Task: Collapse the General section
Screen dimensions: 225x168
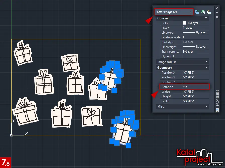Action: click(206, 18)
